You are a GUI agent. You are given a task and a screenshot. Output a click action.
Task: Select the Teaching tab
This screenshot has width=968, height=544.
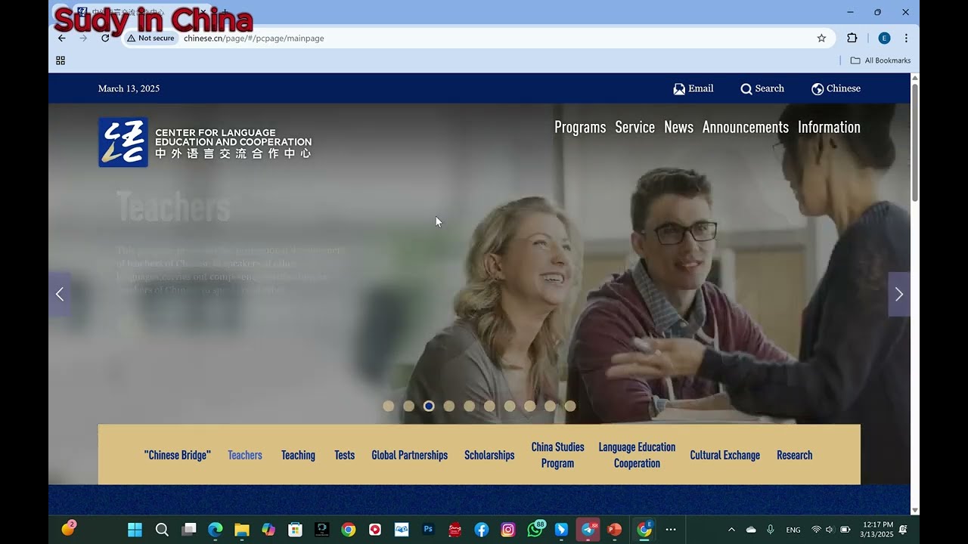[x=298, y=455]
